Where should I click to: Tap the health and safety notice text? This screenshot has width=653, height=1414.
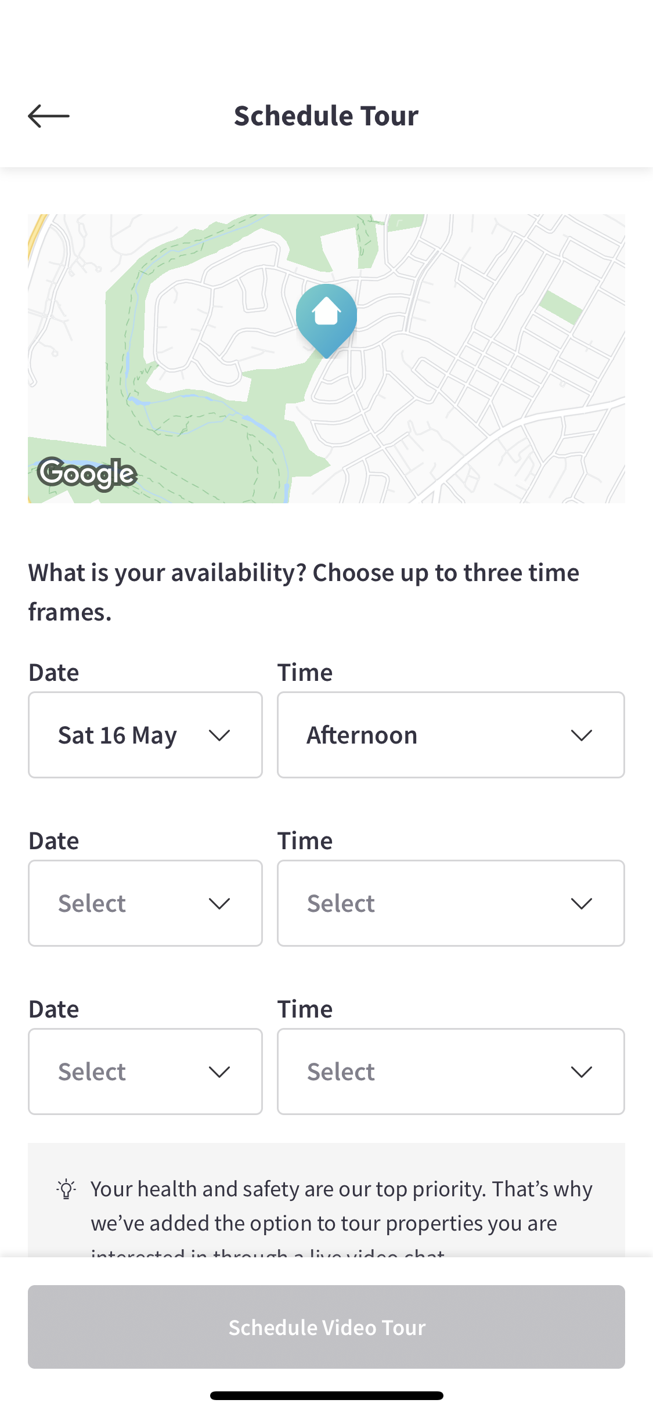pyautogui.click(x=341, y=1206)
